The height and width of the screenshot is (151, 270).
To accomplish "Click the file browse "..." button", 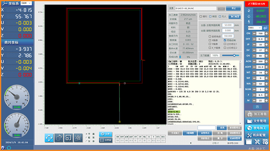I will [222, 8].
